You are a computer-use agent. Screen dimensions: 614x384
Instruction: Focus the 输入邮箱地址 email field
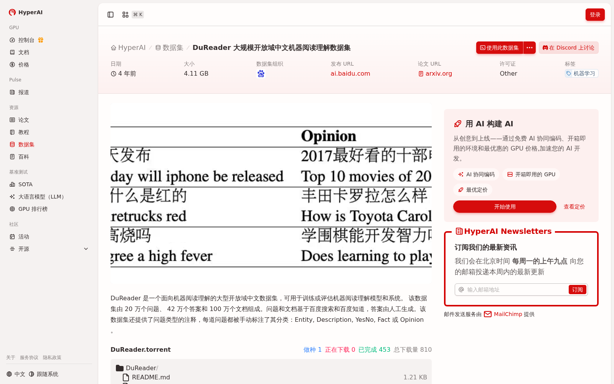pyautogui.click(x=517, y=290)
